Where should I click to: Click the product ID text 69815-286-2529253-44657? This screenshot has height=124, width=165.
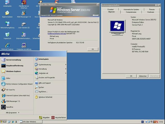tap(141, 39)
